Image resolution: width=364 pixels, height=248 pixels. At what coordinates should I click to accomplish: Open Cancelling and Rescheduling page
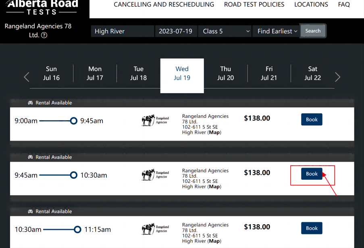coord(164,5)
